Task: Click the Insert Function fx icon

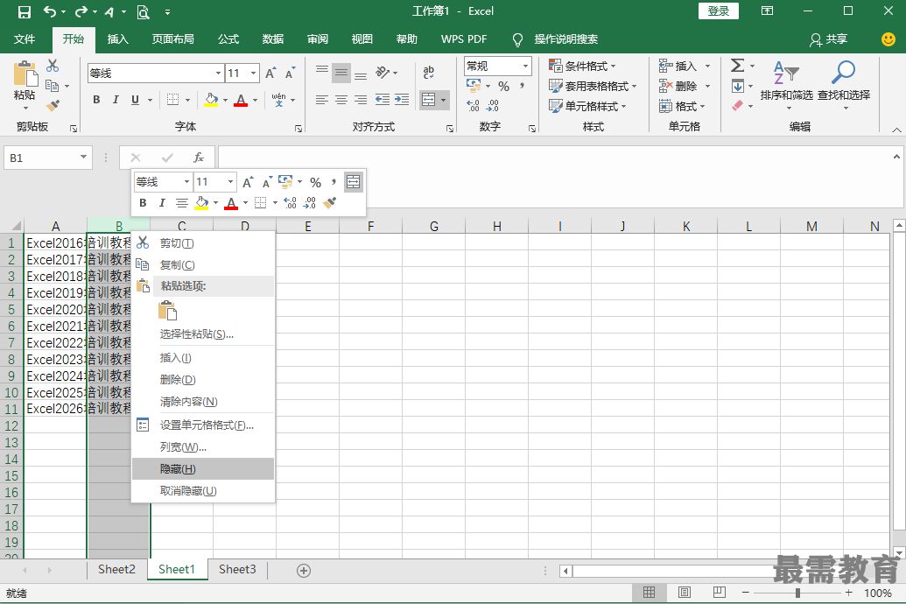Action: (198, 158)
